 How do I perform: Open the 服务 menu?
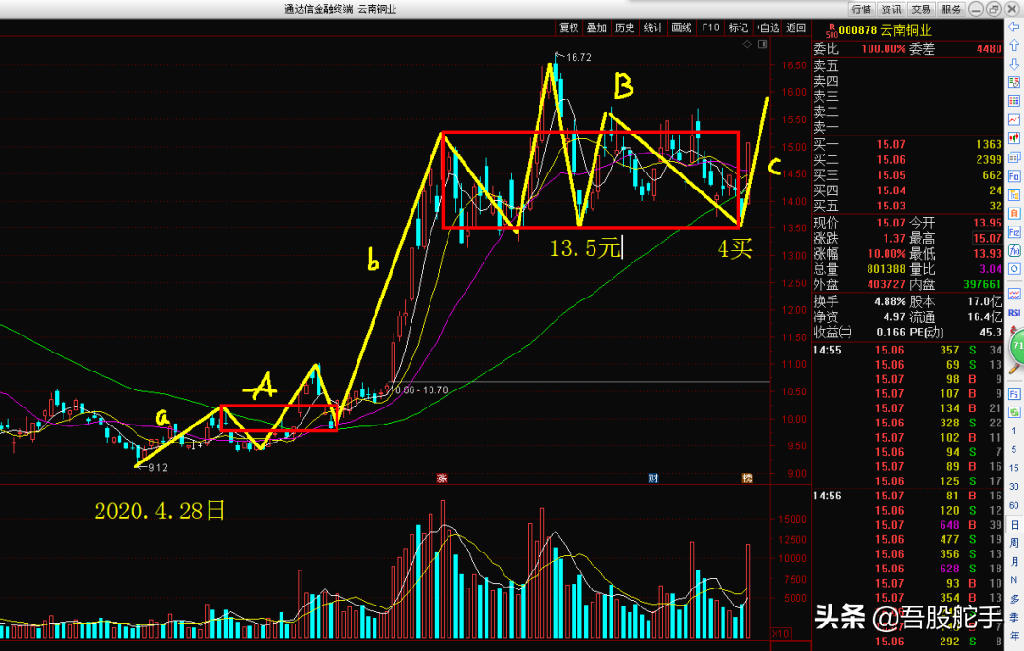[x=951, y=9]
